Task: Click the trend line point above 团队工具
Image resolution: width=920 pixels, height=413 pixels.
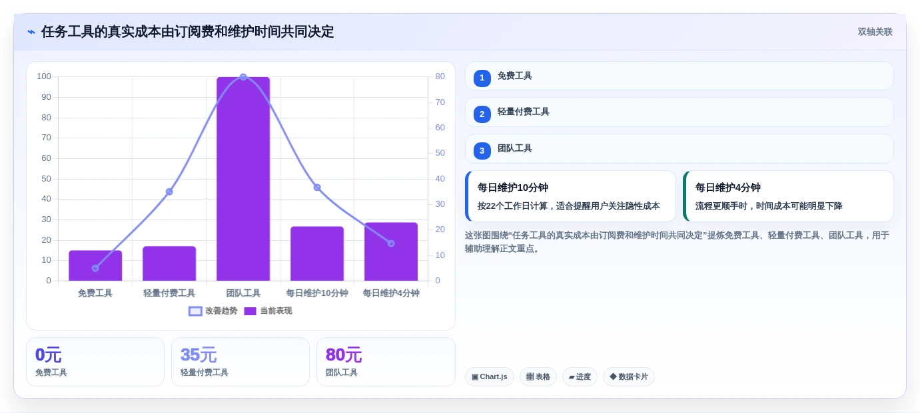Action: pos(243,77)
